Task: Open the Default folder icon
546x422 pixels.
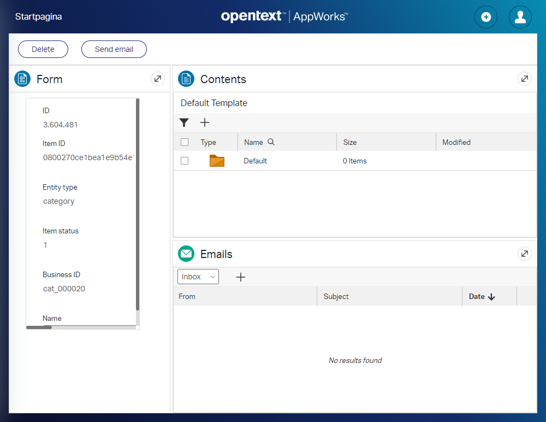Action: pos(217,161)
